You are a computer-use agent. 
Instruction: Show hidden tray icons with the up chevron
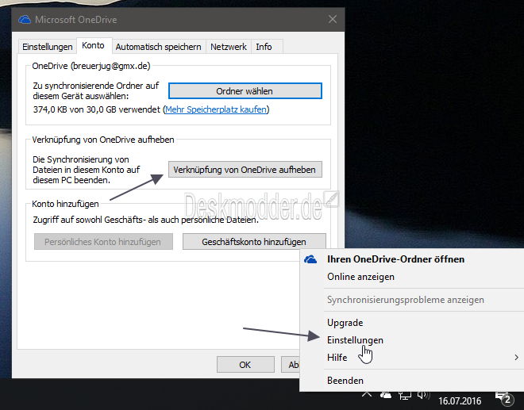coord(367,395)
